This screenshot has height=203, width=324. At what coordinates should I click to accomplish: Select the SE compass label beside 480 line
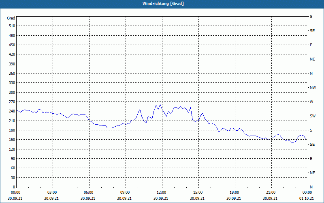tap(312, 31)
